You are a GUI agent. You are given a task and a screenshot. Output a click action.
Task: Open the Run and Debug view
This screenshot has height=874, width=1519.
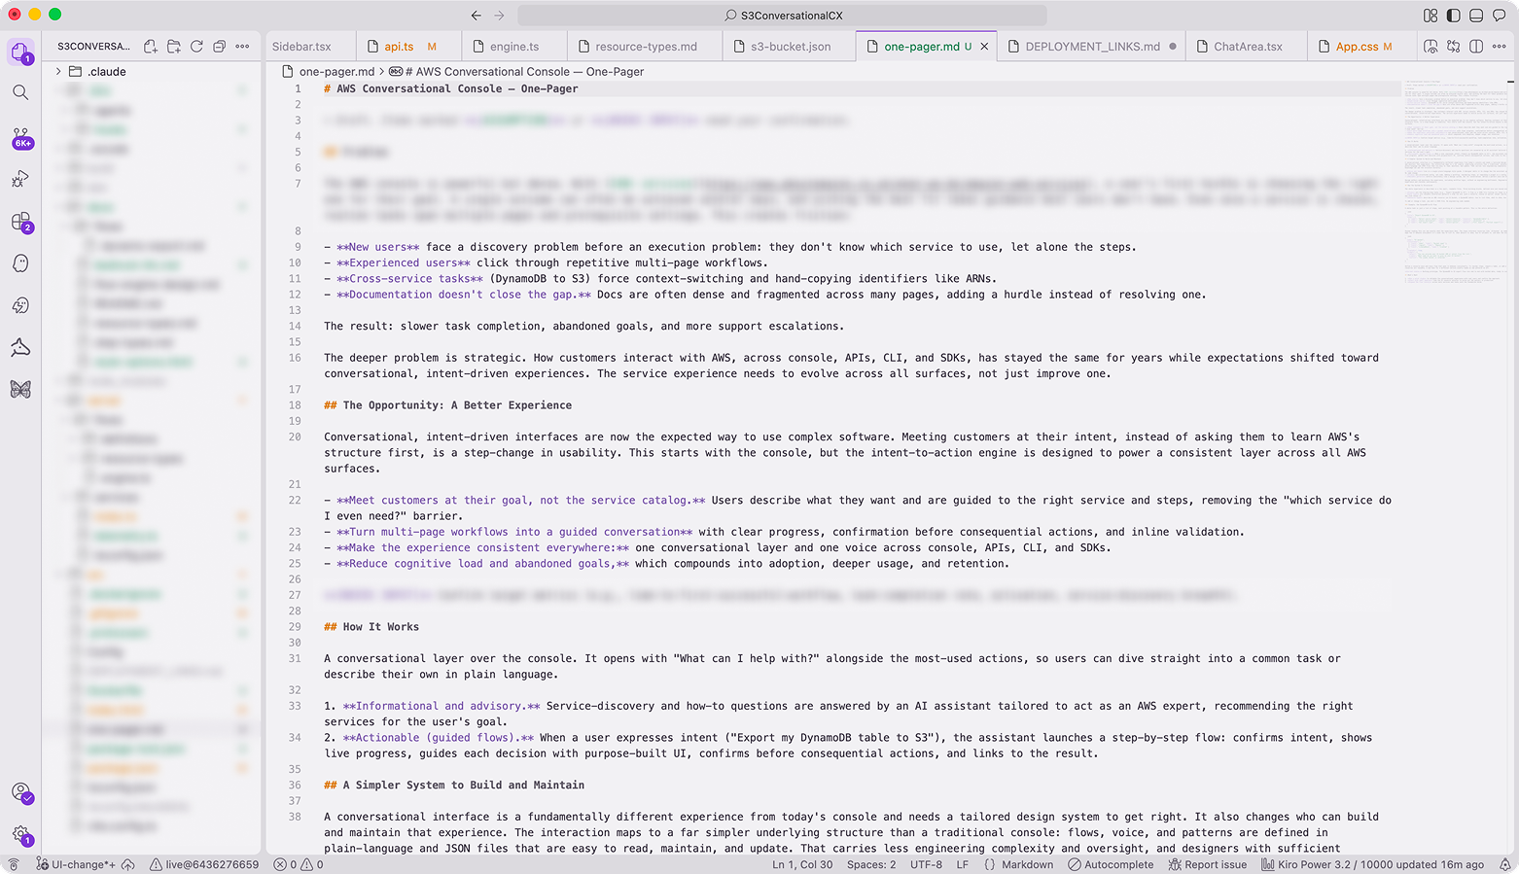click(x=20, y=179)
